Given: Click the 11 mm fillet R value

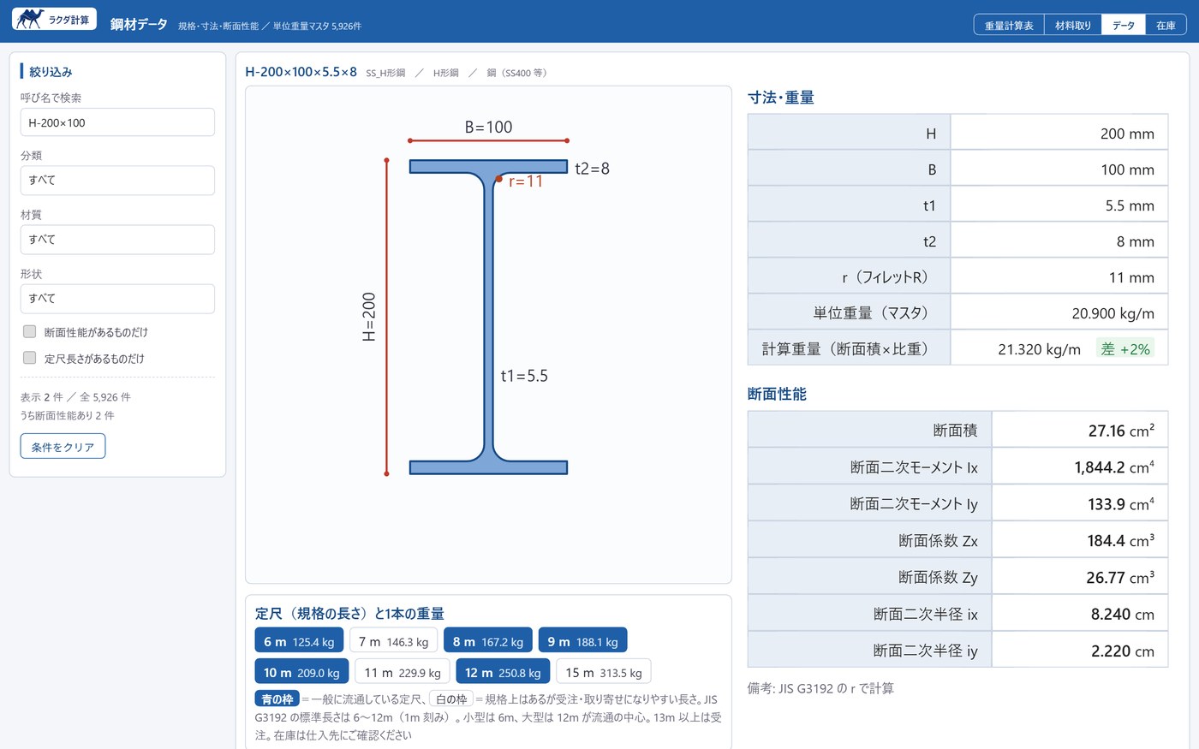Looking at the screenshot, I should pyautogui.click(x=1131, y=277).
